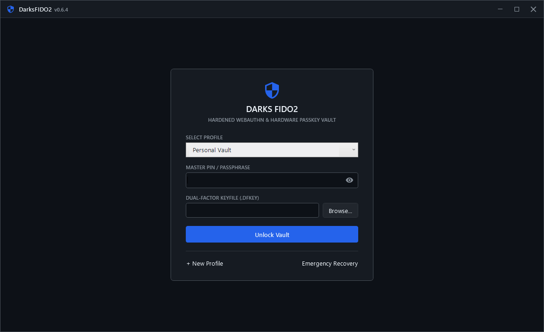The image size is (544, 332).
Task: Open the Select Profile dropdown
Action: click(x=272, y=150)
